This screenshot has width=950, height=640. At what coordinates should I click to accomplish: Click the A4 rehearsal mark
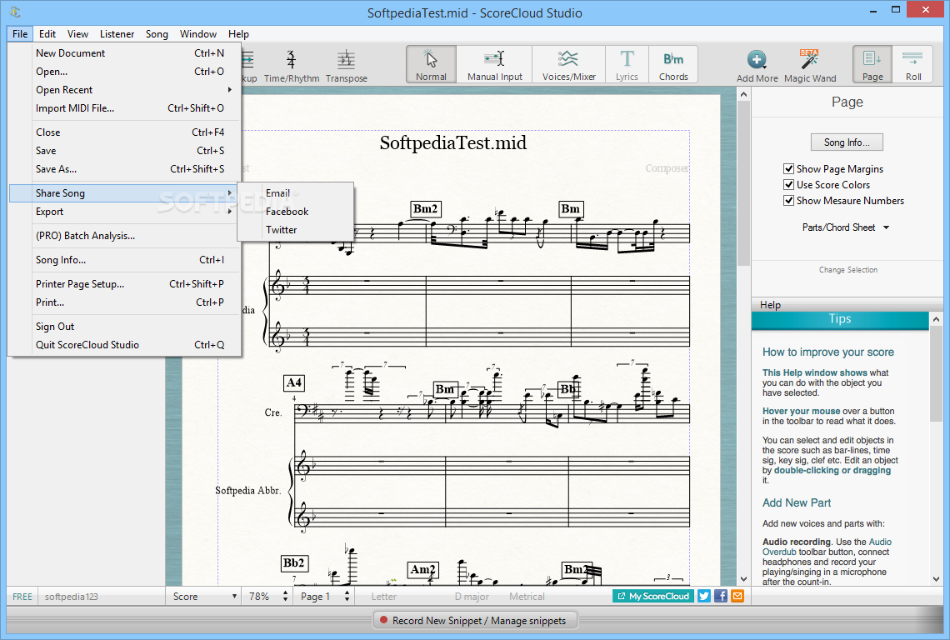pos(294,383)
